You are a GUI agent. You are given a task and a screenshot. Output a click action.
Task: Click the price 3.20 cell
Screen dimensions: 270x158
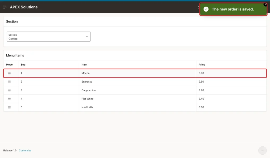click(231, 90)
